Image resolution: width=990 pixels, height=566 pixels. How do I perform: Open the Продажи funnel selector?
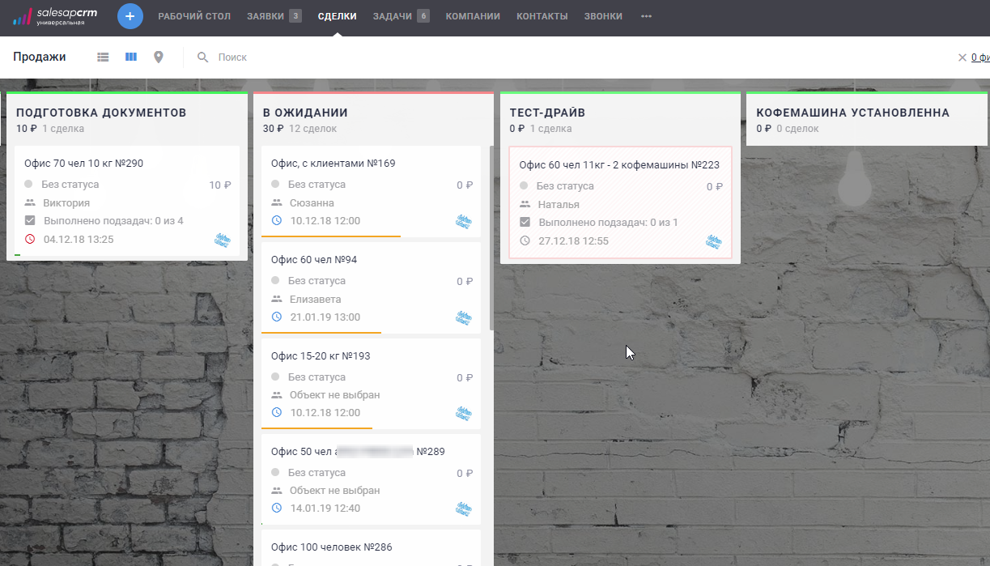[x=40, y=57]
